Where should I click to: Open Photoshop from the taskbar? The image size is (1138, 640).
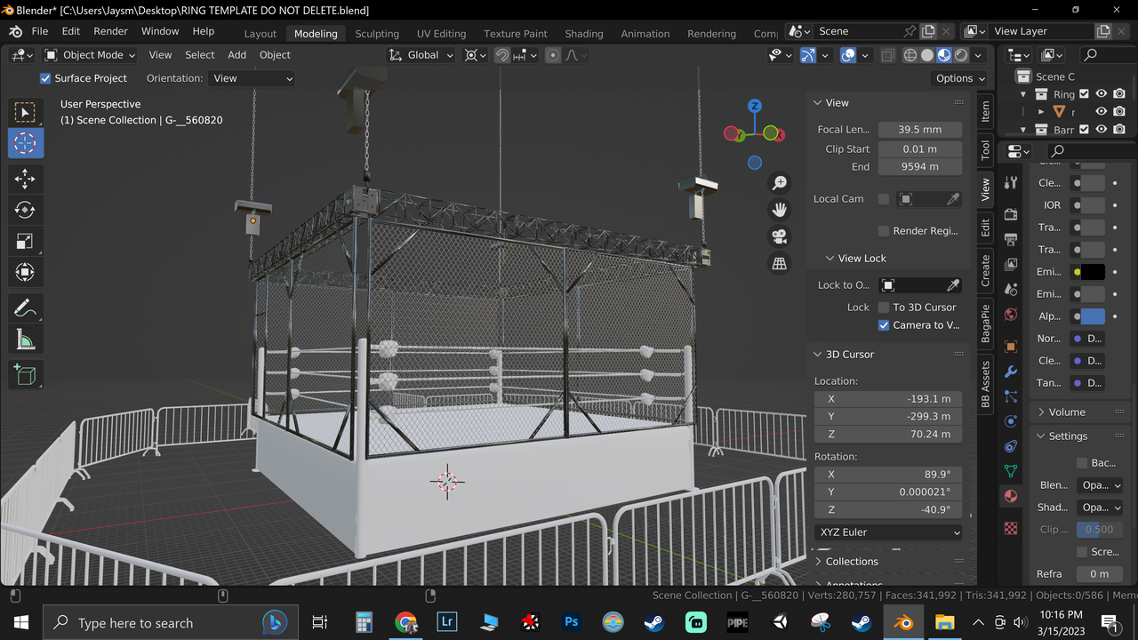[x=572, y=622]
